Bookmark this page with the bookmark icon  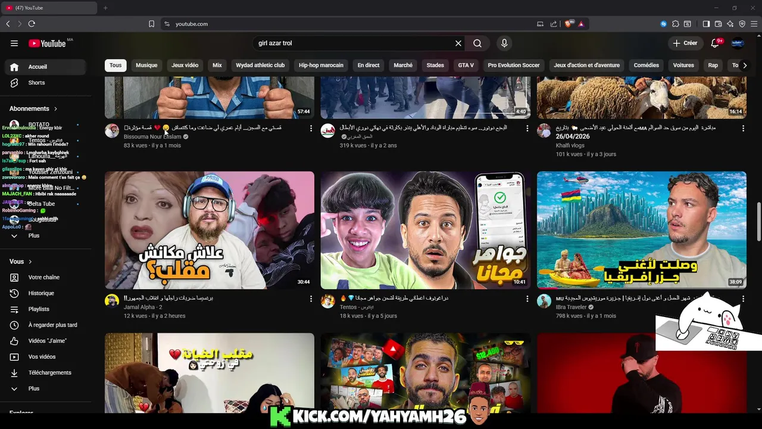click(151, 24)
